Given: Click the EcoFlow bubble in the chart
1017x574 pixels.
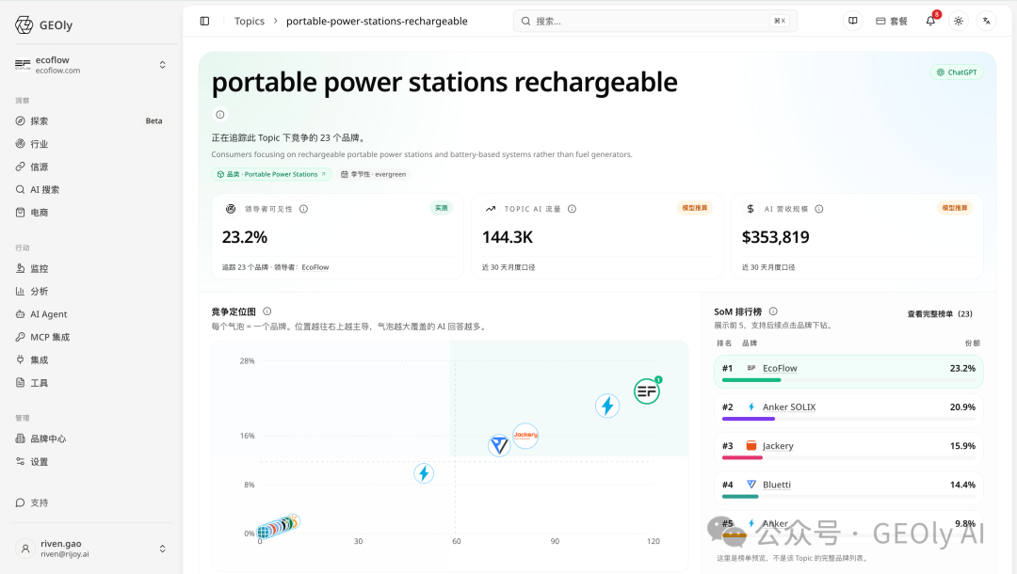Looking at the screenshot, I should tap(647, 391).
